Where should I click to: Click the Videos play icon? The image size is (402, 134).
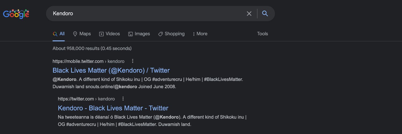pos(101,34)
